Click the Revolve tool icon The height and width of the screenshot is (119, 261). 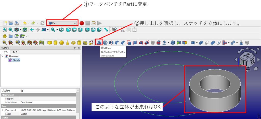105,43
